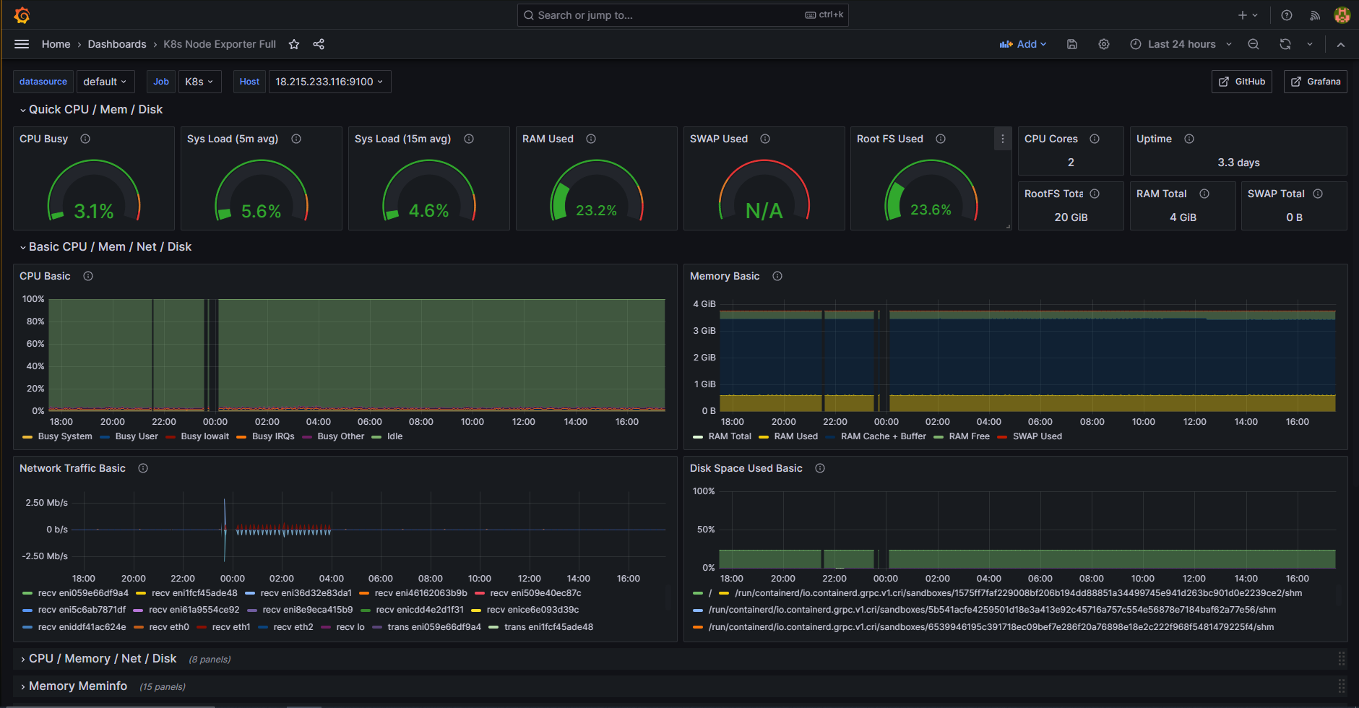Open the Host selector dropdown
The width and height of the screenshot is (1359, 708).
[329, 82]
